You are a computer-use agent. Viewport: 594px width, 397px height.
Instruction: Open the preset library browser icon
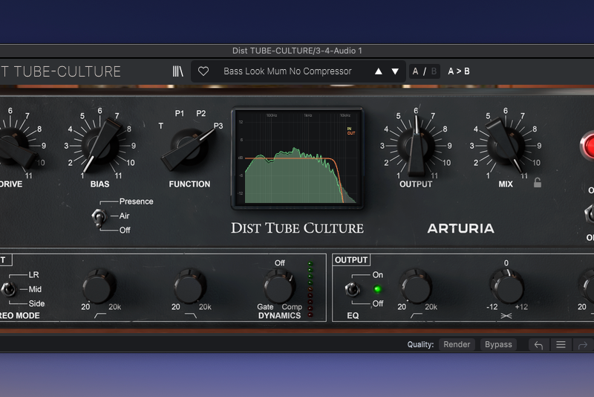[177, 71]
